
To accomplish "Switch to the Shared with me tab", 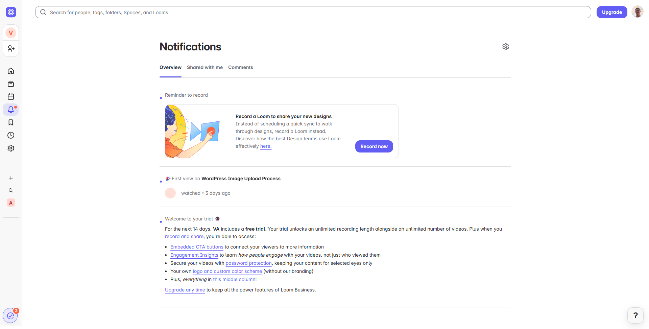I will (x=205, y=67).
